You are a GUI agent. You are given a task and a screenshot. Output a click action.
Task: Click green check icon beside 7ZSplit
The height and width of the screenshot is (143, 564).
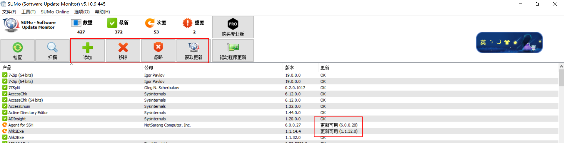point(5,87)
